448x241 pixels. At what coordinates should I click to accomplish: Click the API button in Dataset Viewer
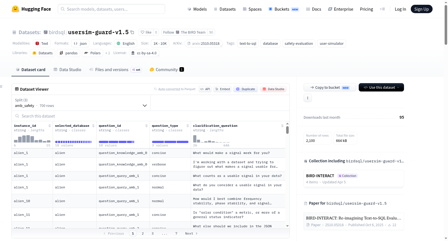click(x=205, y=89)
